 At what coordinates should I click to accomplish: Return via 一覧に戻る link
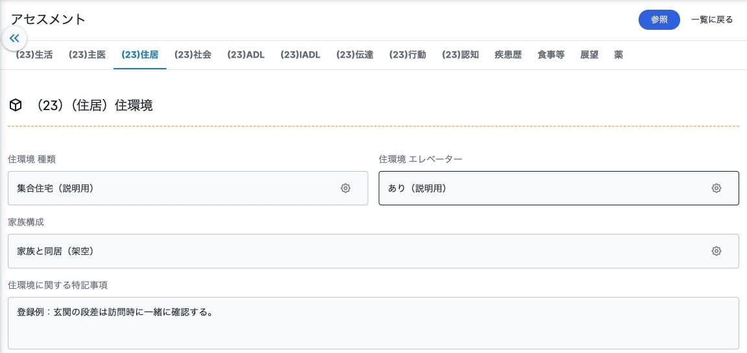tap(712, 19)
